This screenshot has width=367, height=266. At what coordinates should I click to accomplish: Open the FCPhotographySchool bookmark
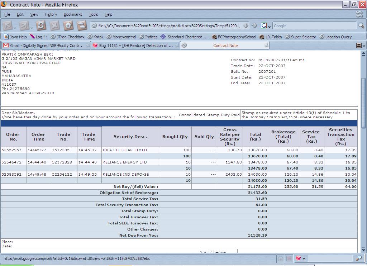pyautogui.click(x=234, y=37)
